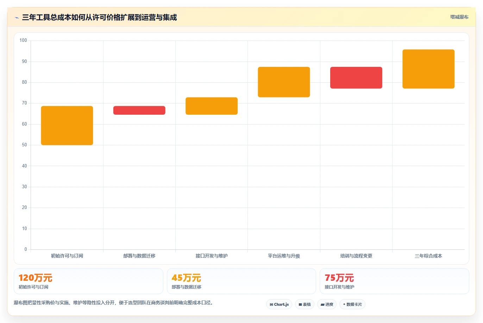This screenshot has height=323, width=483.
Task: Click the 接口开发与维护 caption under 75万元
Action: [x=339, y=287]
